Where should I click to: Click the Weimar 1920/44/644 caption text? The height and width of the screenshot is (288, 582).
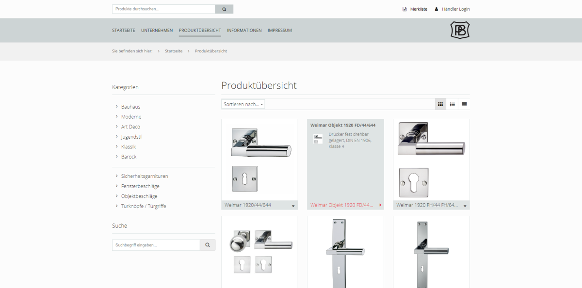click(x=248, y=205)
